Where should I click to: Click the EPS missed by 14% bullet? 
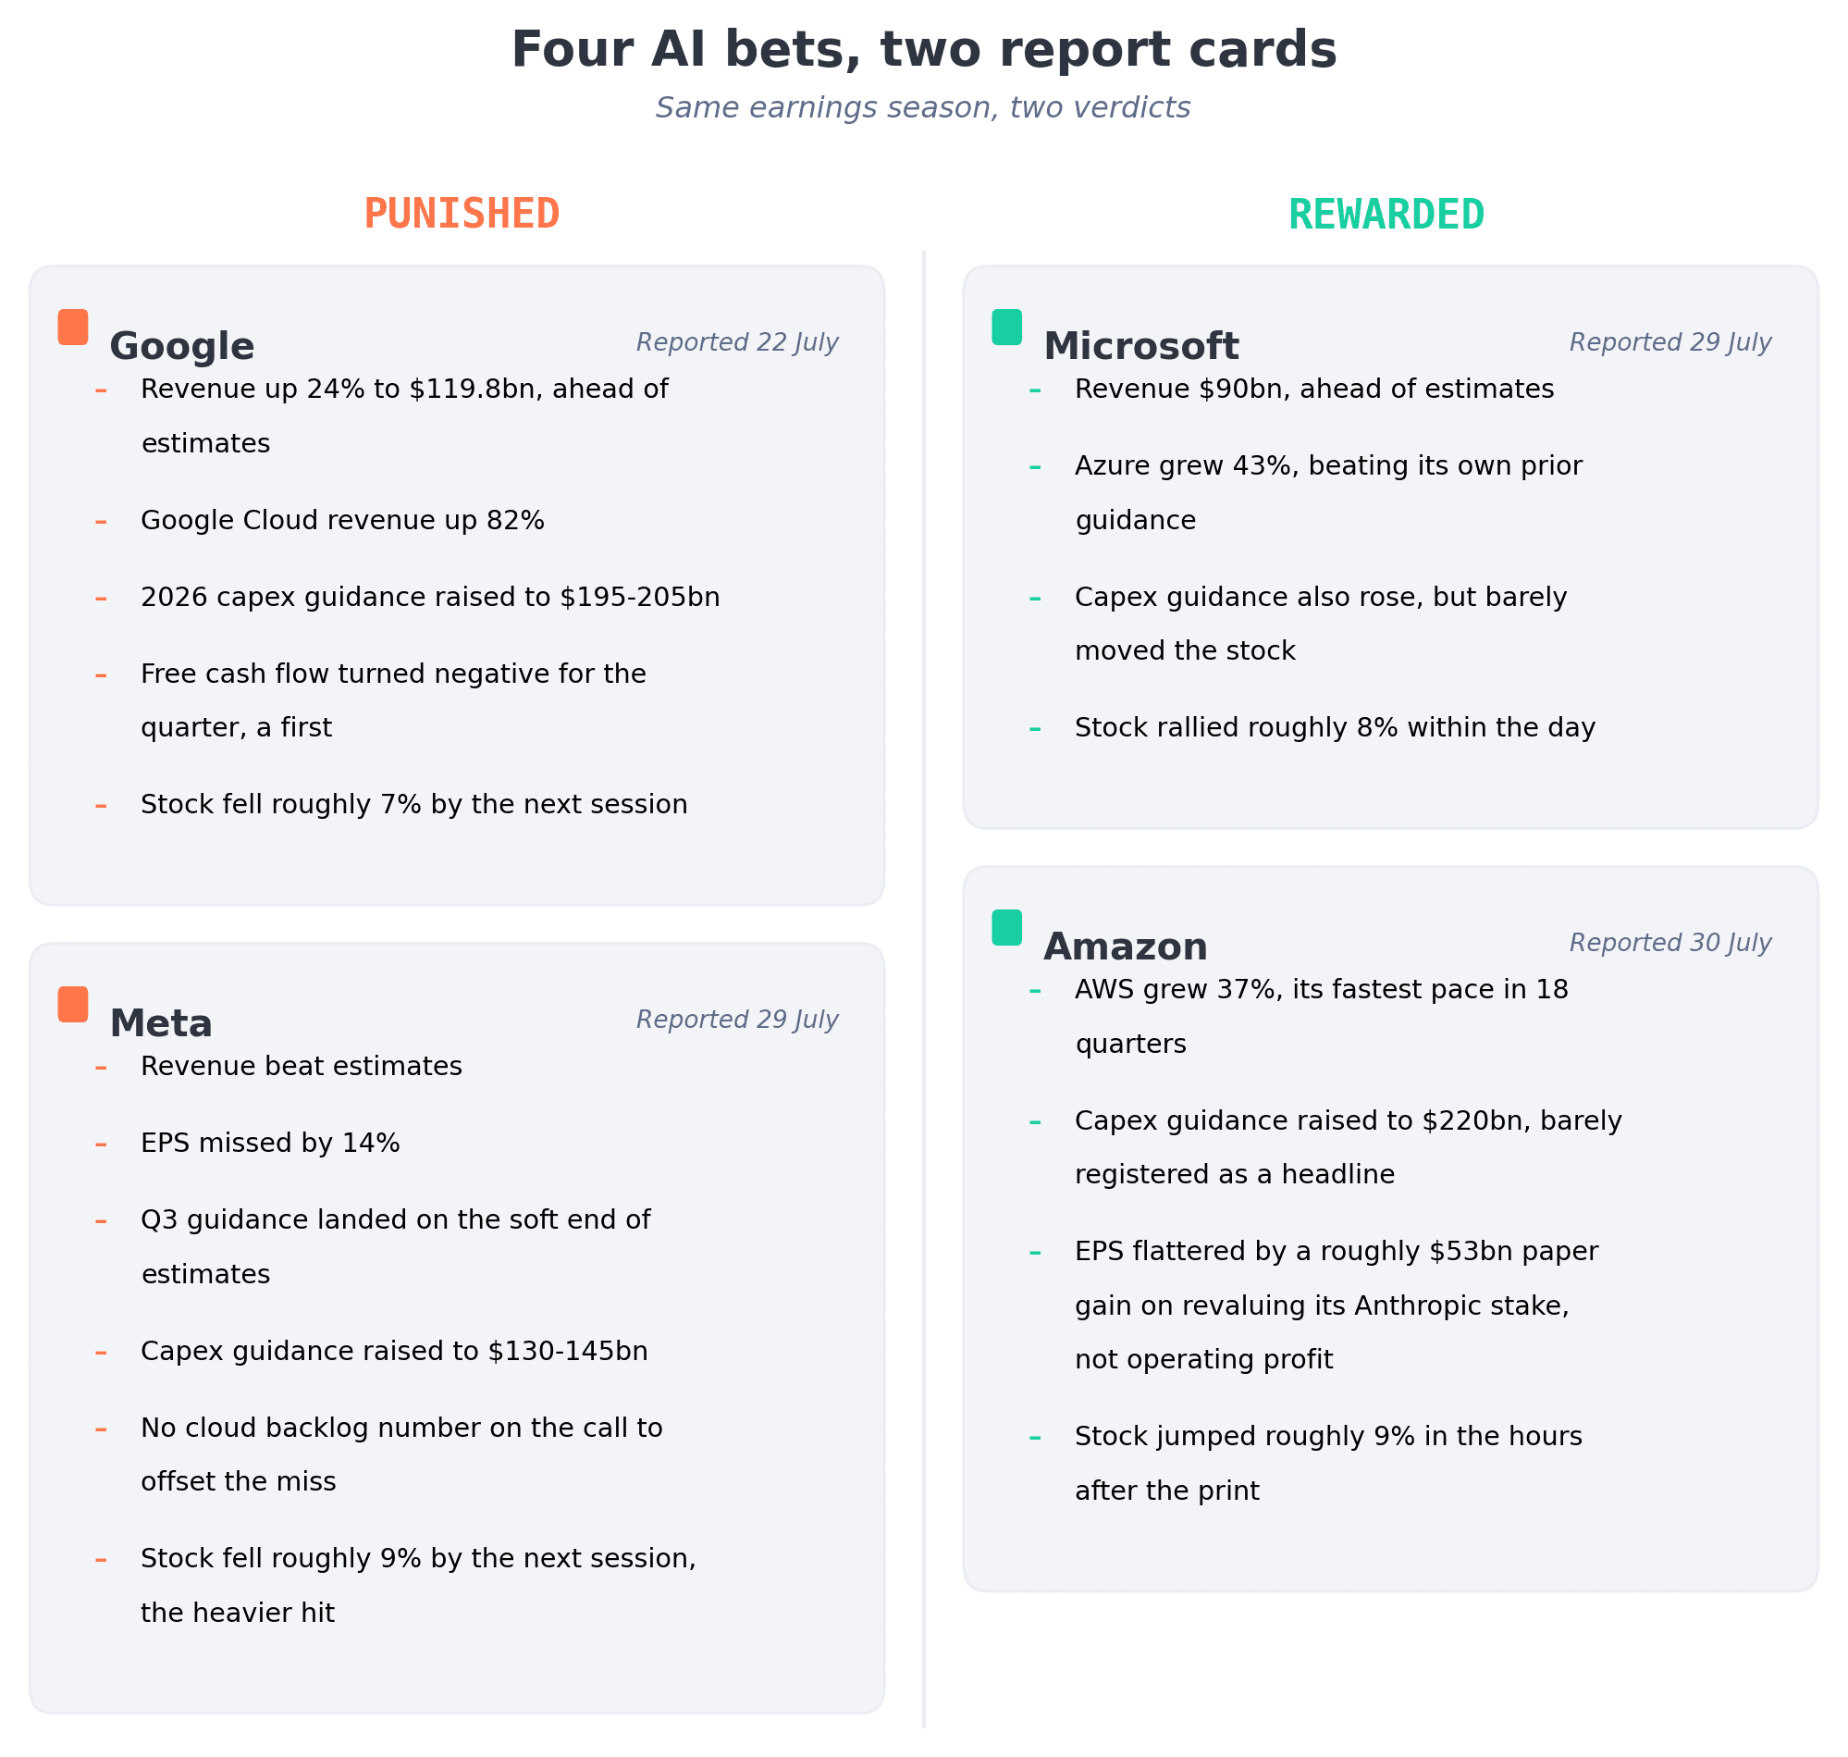[x=270, y=1144]
